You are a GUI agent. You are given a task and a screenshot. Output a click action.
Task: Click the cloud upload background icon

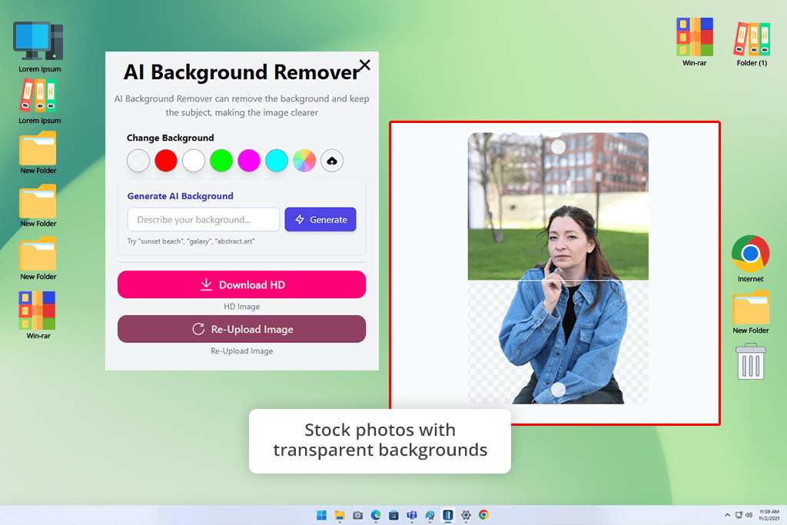[x=332, y=161]
